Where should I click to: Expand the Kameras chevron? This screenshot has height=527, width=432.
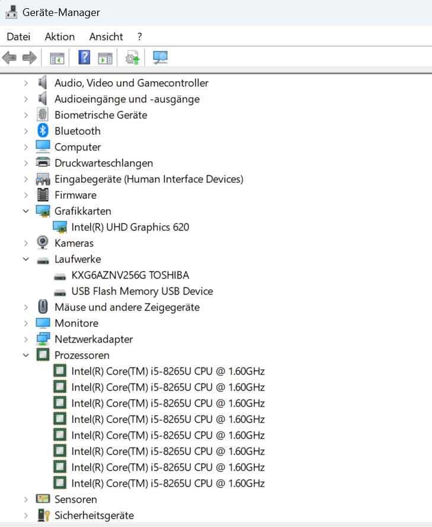(26, 243)
